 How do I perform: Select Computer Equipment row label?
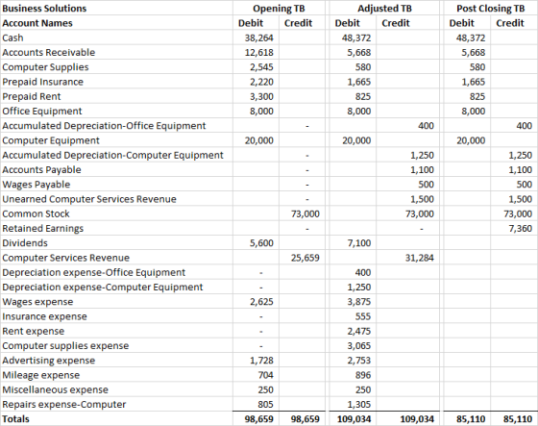pos(51,140)
